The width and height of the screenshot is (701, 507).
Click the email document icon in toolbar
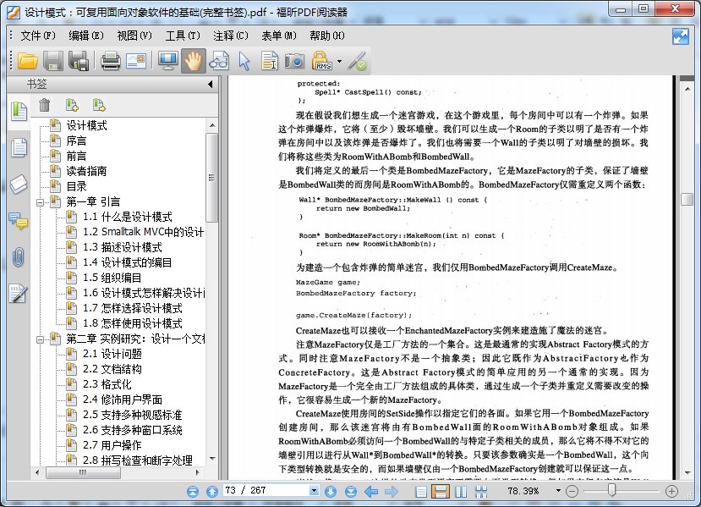pos(136,61)
